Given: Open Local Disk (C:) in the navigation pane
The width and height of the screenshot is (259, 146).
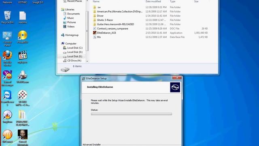Looking at the screenshot, I should 74,48.
